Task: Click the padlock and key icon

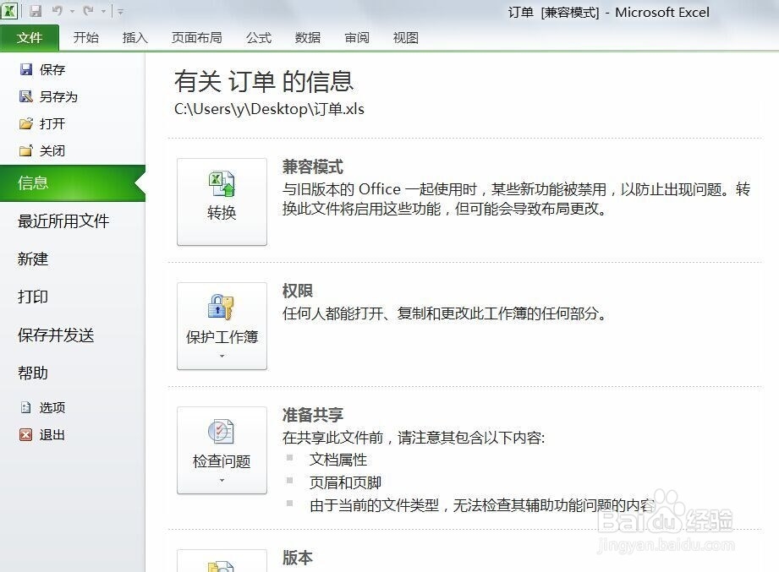Action: pos(221,307)
